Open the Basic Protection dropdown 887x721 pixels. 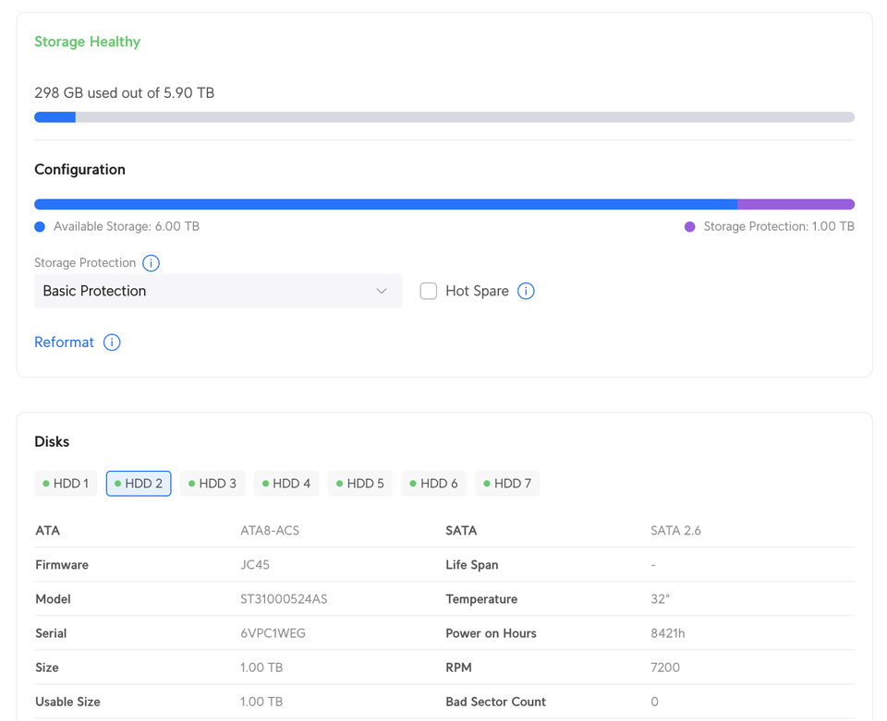pyautogui.click(x=218, y=291)
